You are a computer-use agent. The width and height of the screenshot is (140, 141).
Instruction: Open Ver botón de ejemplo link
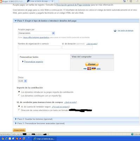pyautogui.click(x=126, y=31)
